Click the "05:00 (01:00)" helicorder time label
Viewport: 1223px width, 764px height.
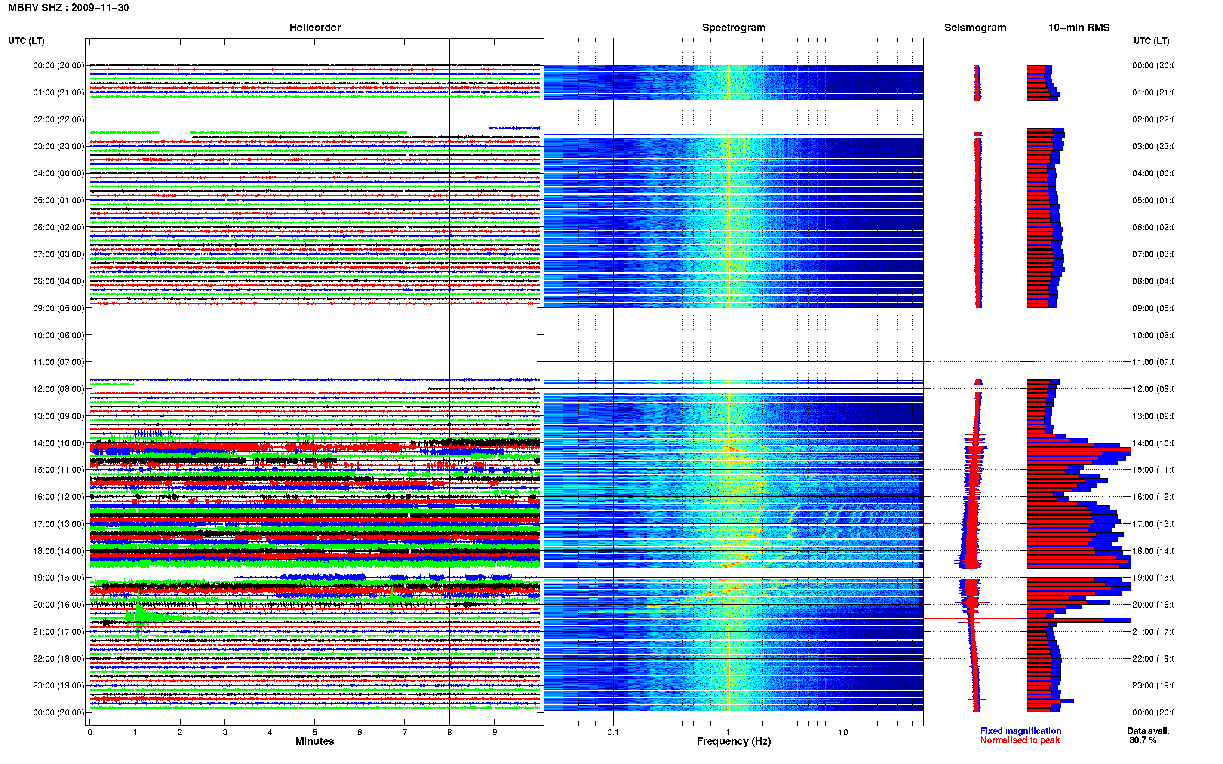(58, 200)
